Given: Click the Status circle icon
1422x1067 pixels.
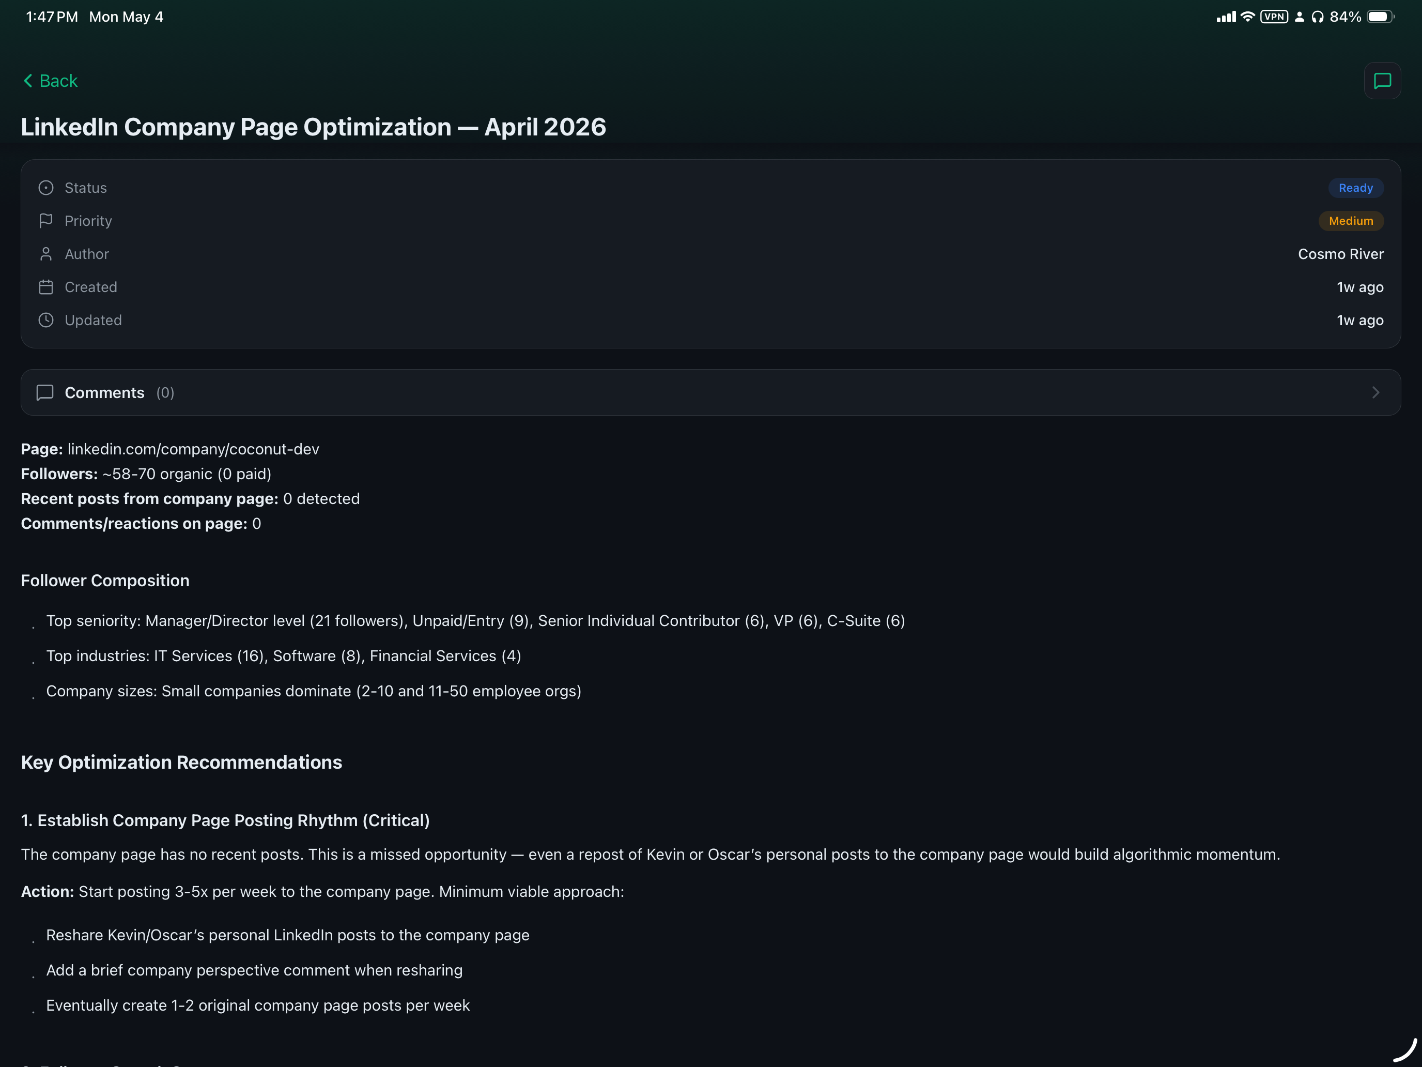Looking at the screenshot, I should click(45, 188).
